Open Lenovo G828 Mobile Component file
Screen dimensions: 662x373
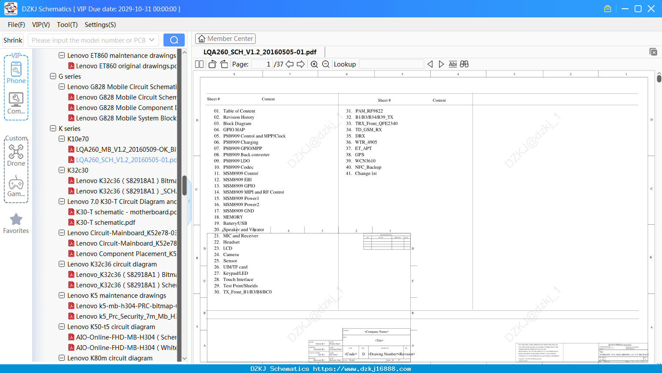(x=122, y=107)
